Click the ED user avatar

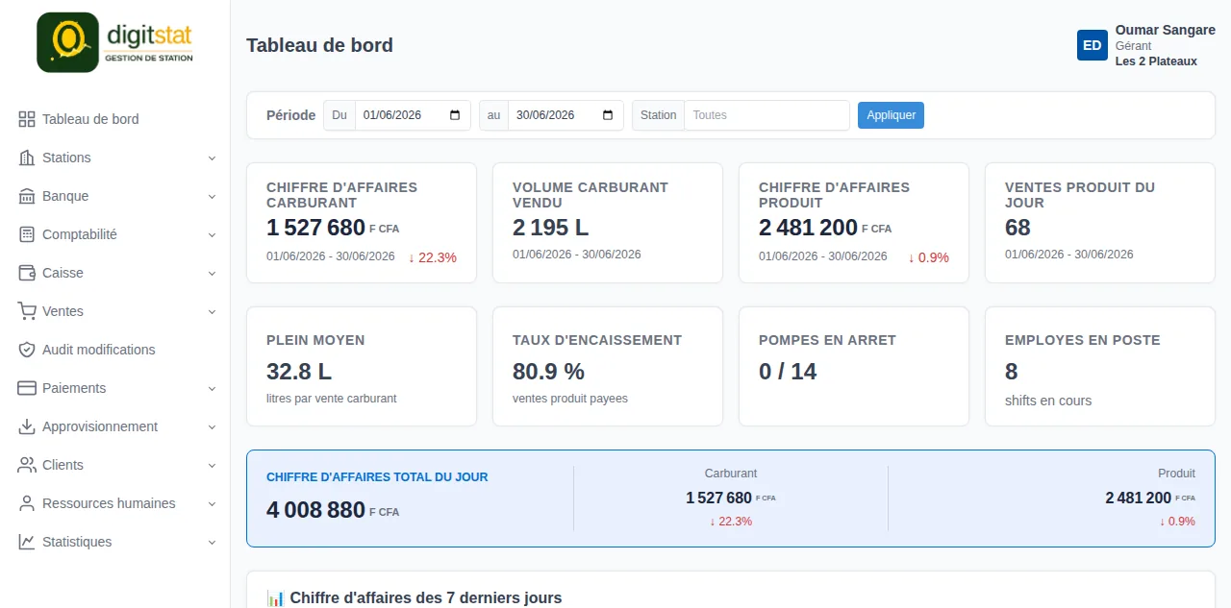coord(1093,45)
